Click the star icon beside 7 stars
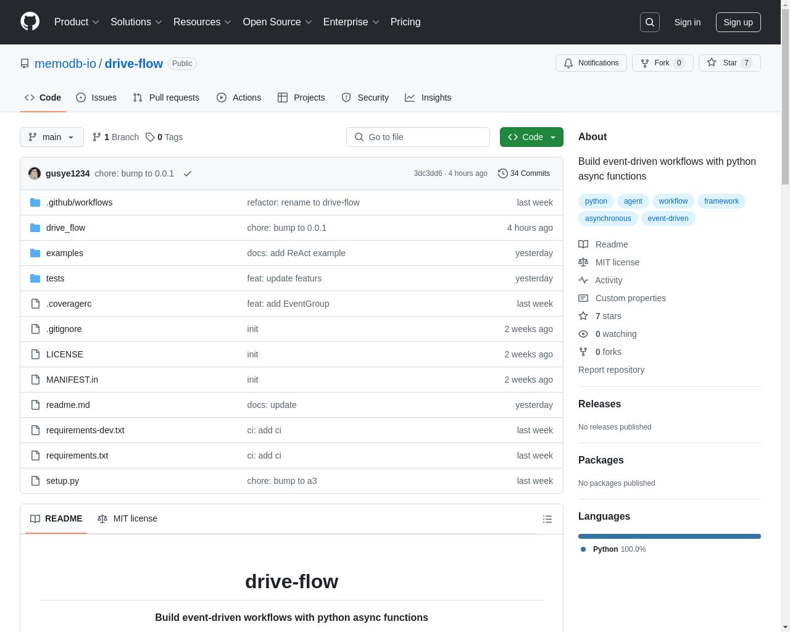This screenshot has width=790, height=632. (583, 316)
